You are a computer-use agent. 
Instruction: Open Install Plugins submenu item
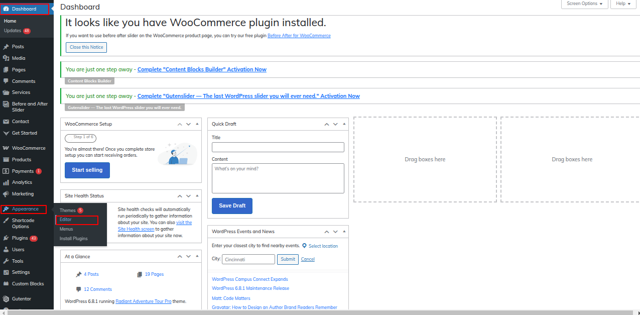tap(74, 239)
